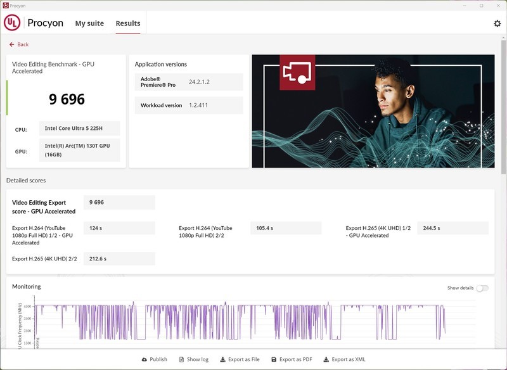507x370 pixels.
Task: Publish the benchmark result
Action: (x=154, y=359)
